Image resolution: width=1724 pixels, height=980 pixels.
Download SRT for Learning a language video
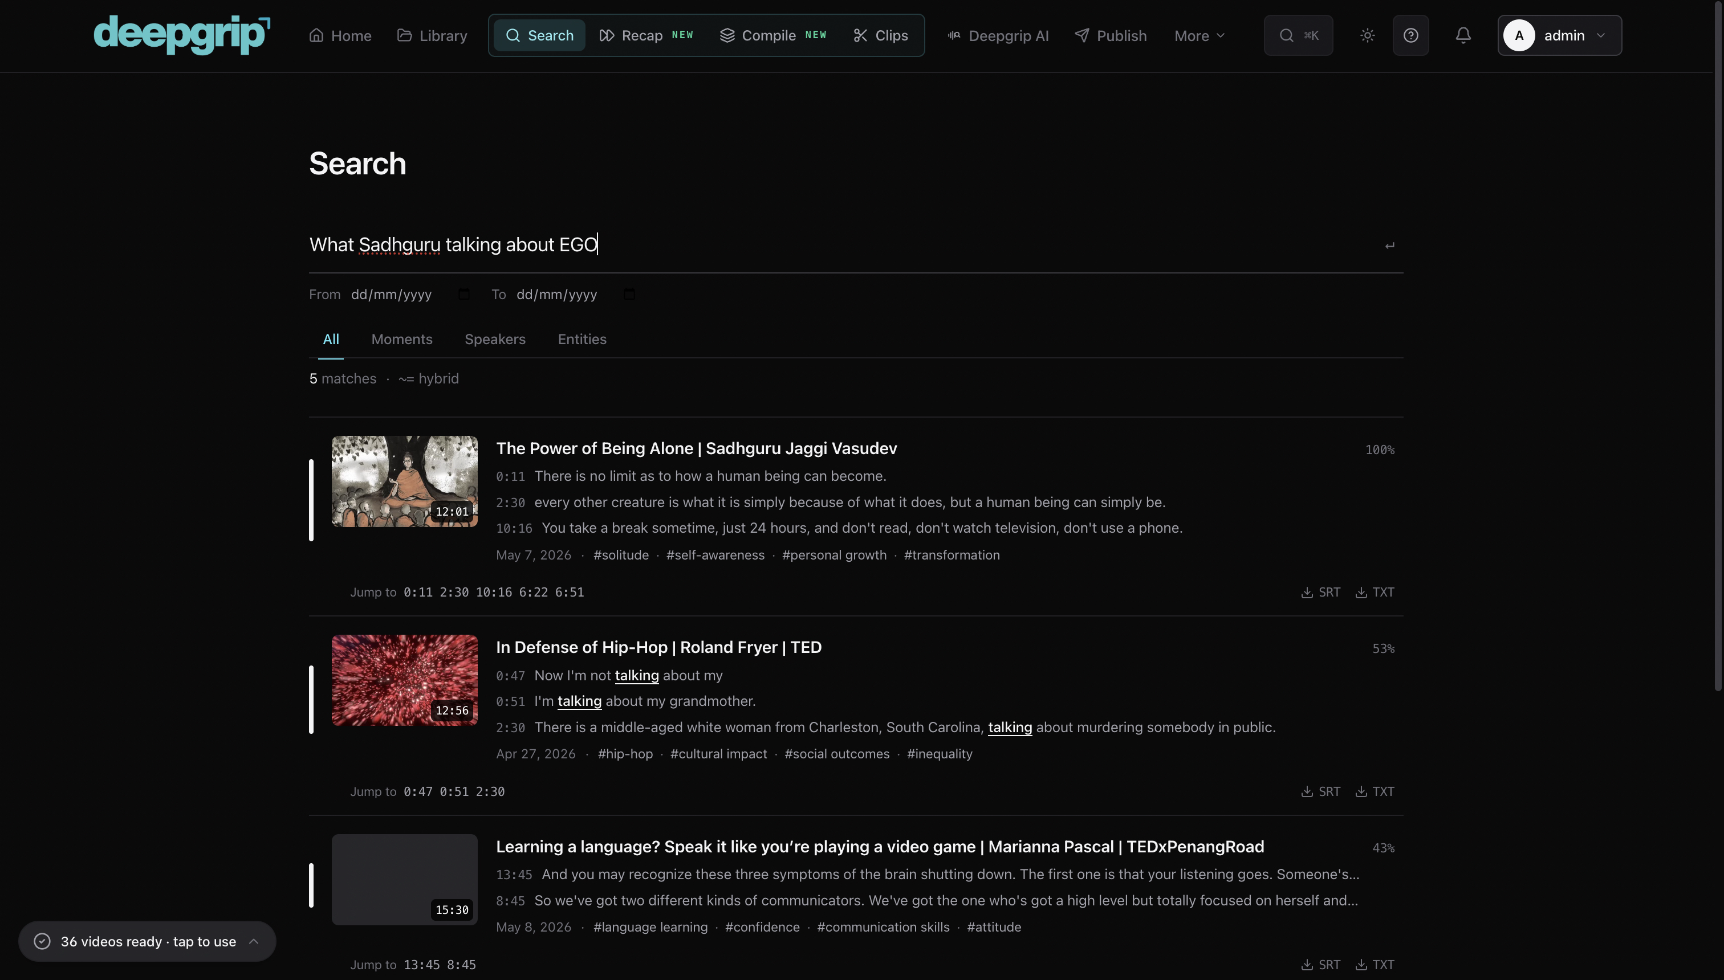[1320, 965]
